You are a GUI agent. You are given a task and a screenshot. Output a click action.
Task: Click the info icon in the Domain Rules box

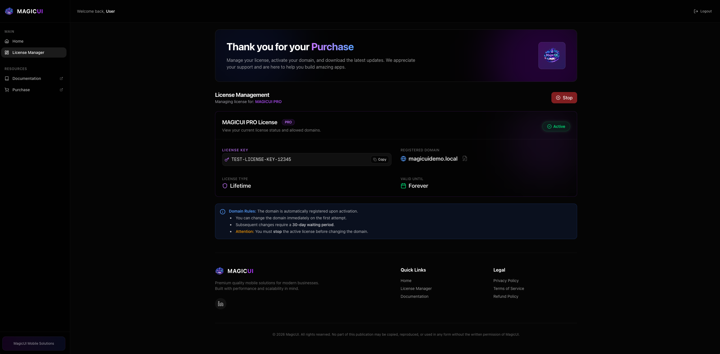click(223, 212)
